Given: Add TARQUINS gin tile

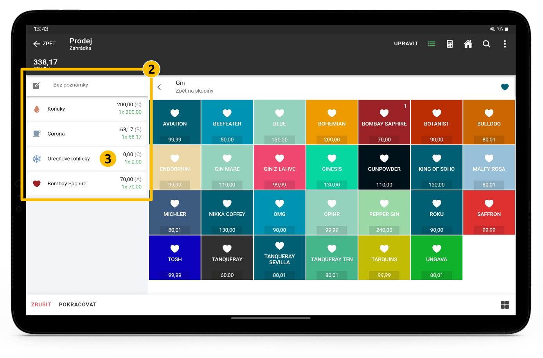Looking at the screenshot, I should tap(384, 258).
